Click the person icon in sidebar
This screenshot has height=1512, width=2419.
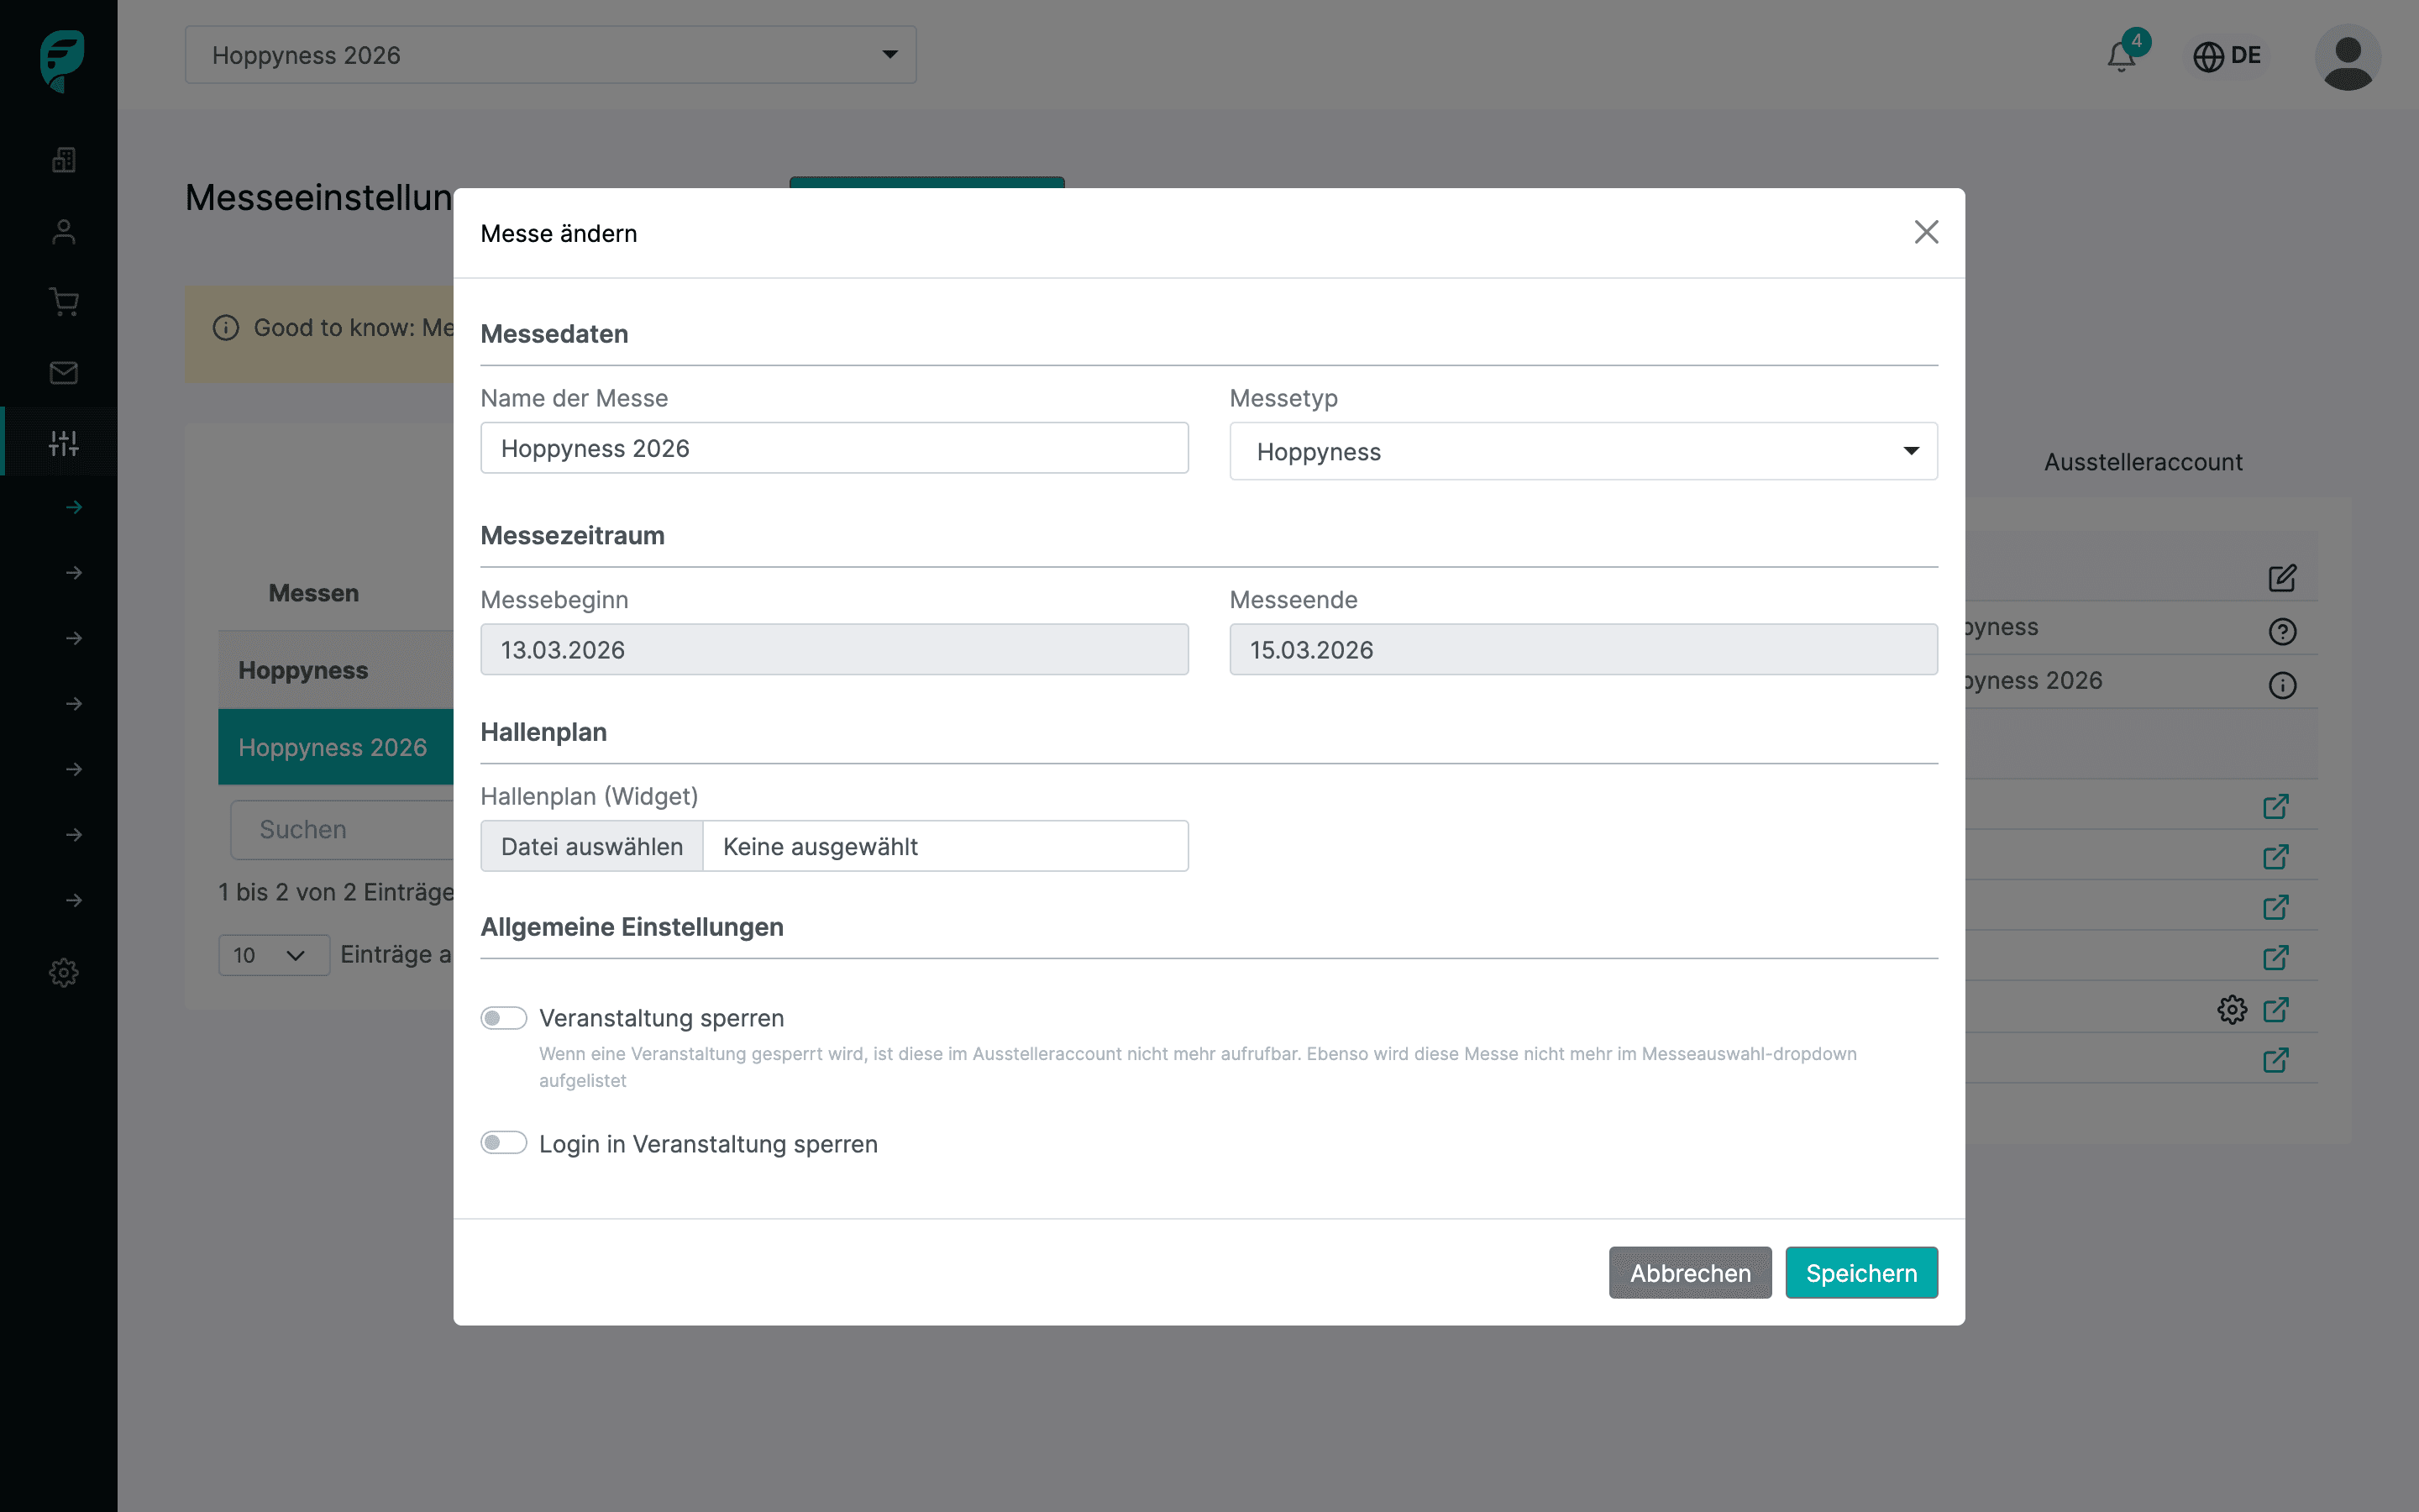tap(64, 232)
